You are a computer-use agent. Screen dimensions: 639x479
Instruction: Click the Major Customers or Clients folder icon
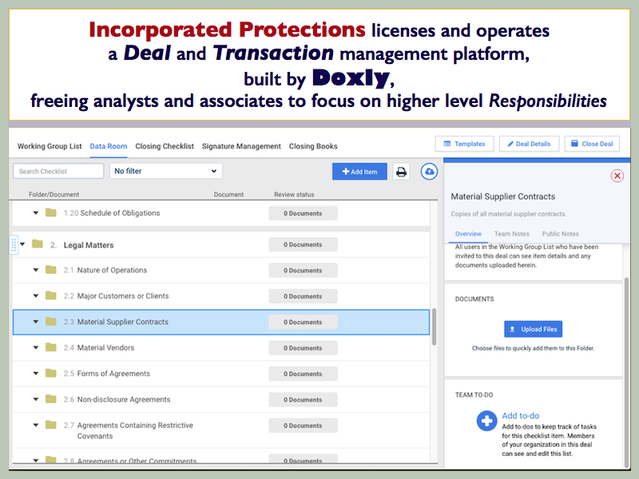click(51, 295)
